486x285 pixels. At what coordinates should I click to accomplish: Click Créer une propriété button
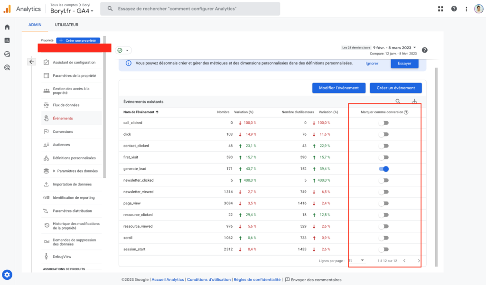78,40
